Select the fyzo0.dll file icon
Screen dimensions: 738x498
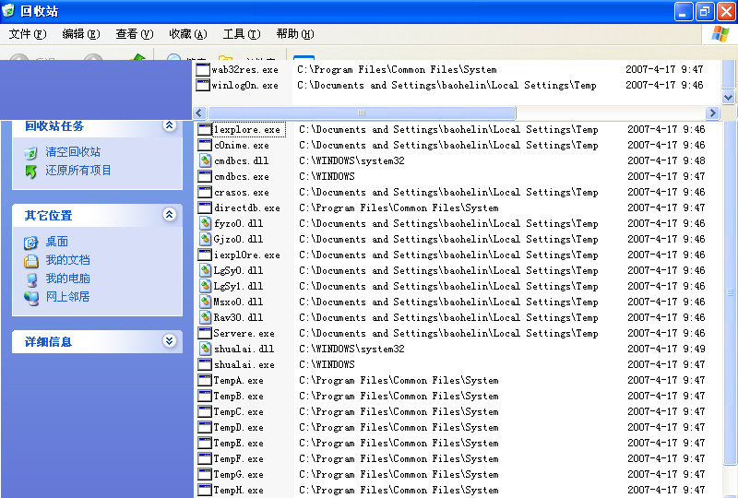coord(205,223)
